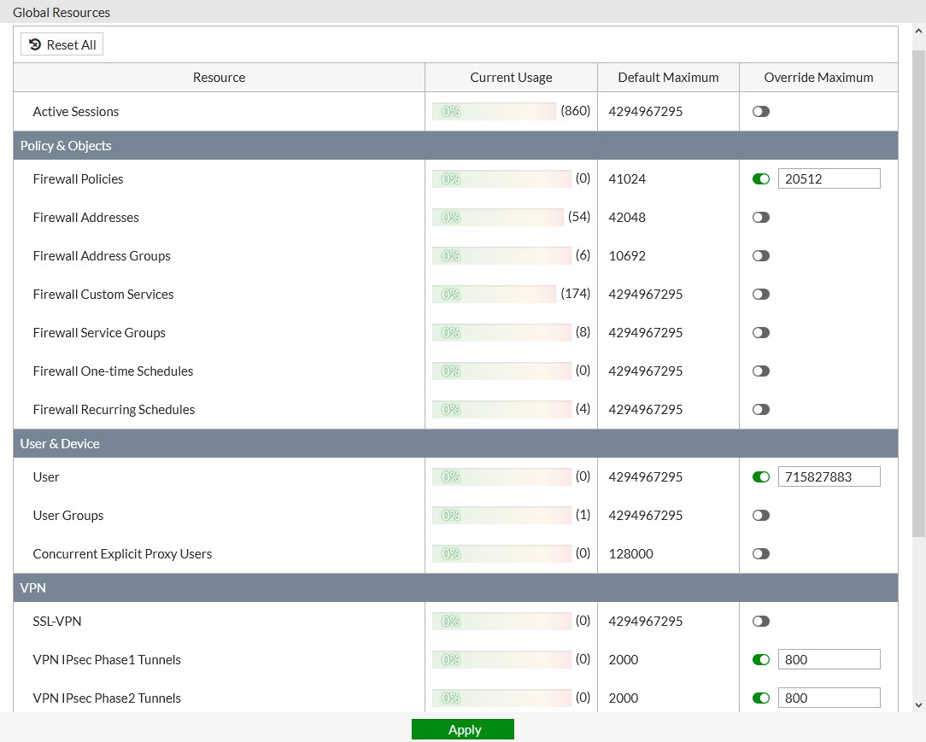
Task: Click the Policy & Objects section header
Action: [x=66, y=146]
